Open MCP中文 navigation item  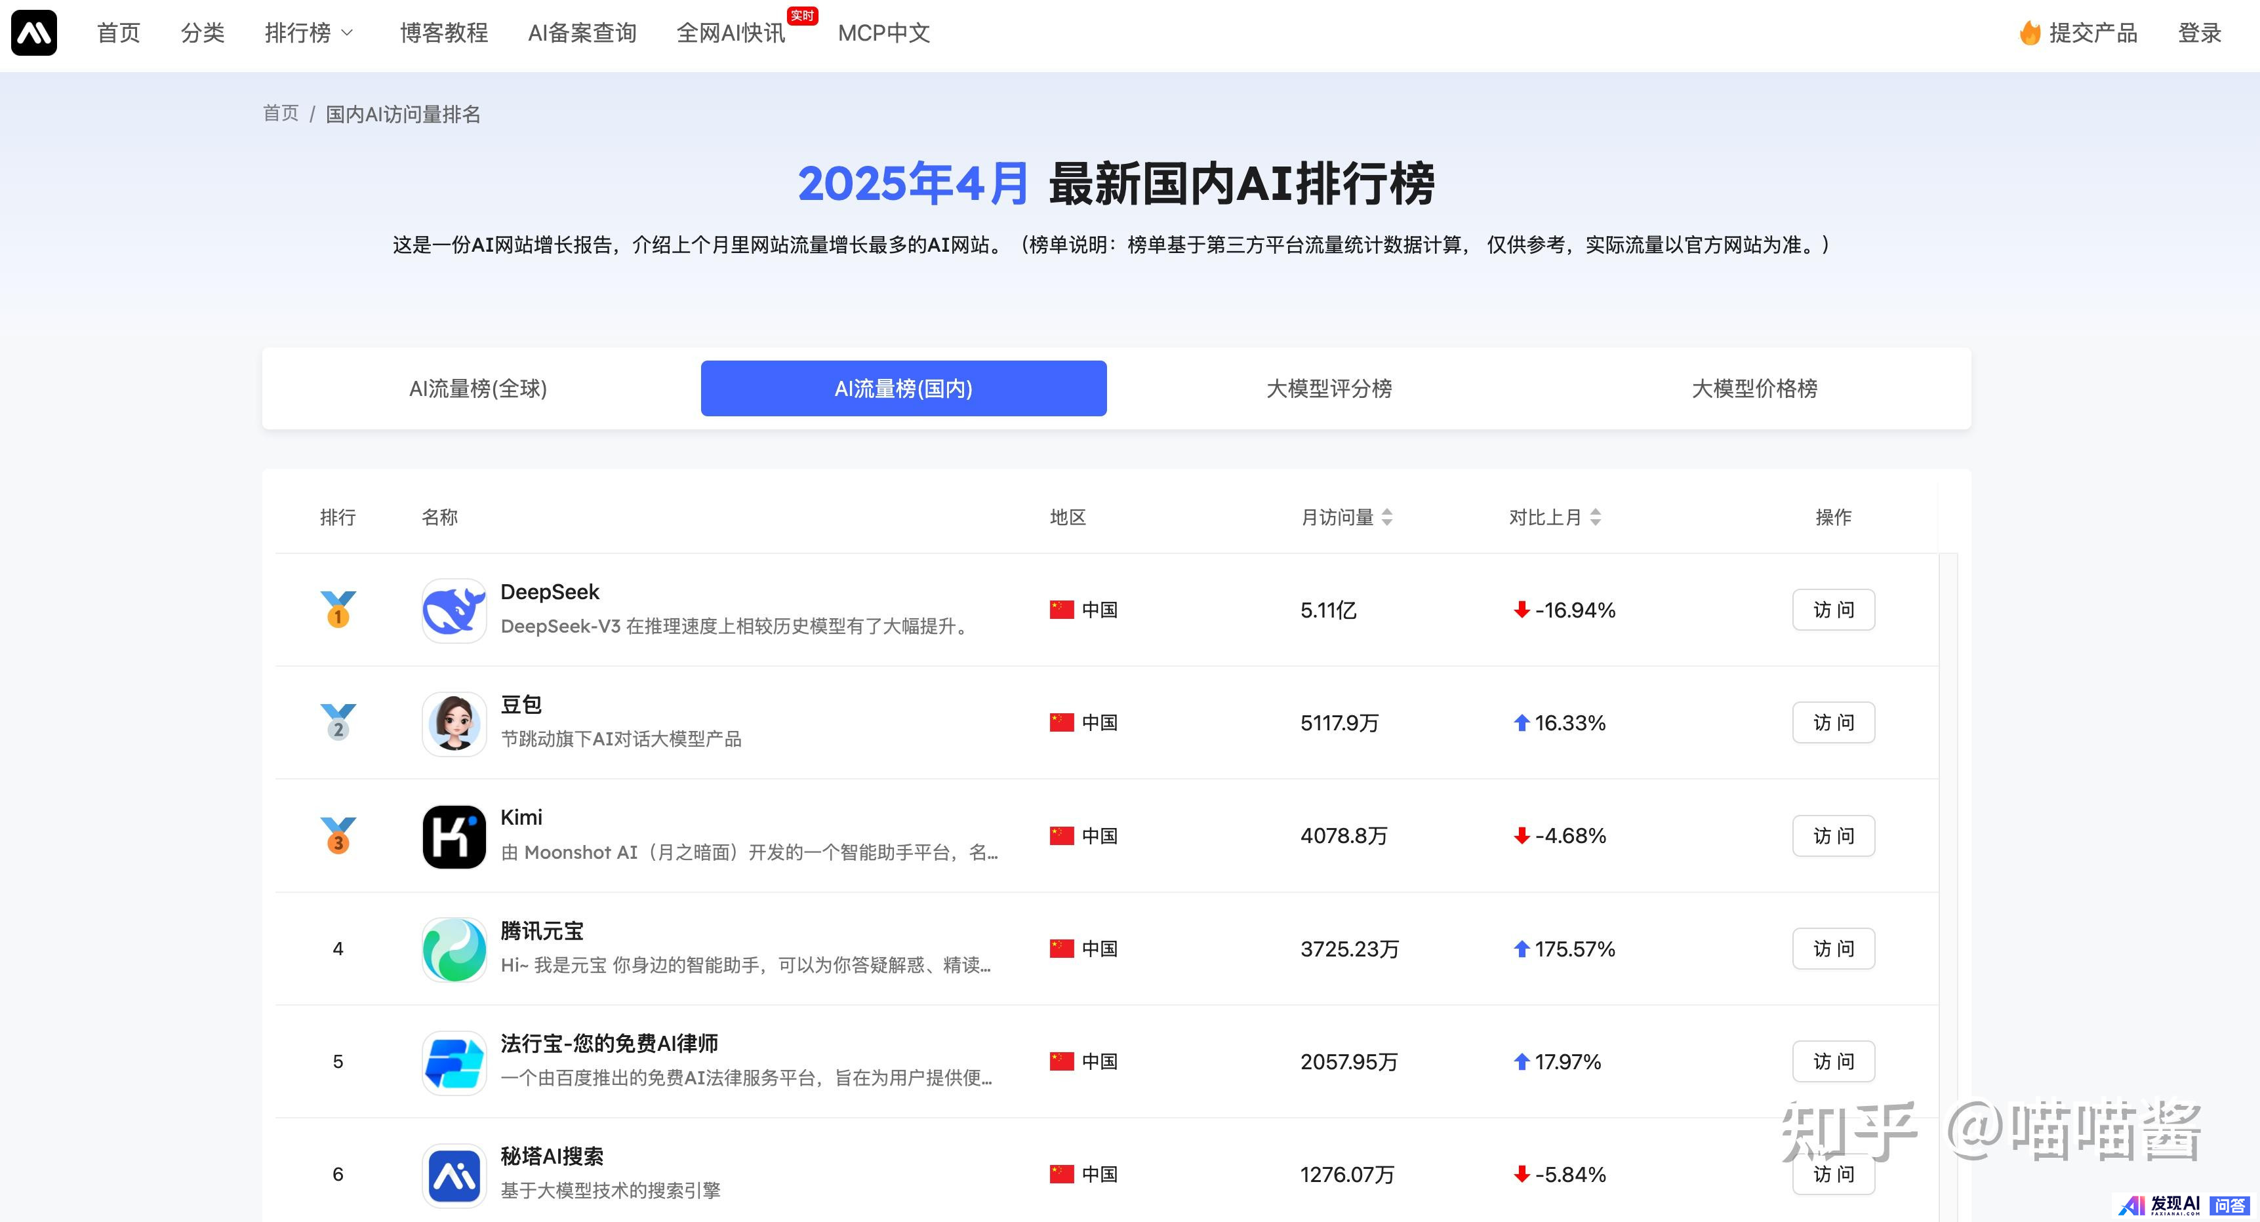pos(883,33)
